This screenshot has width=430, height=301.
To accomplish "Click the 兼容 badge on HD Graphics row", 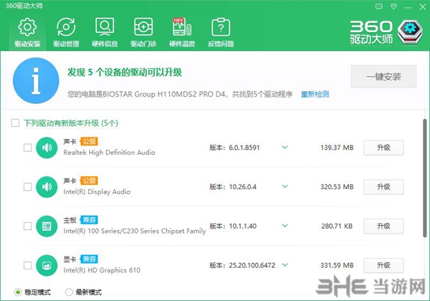I will 89,259.
